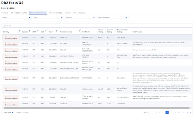Open the SYSPLEX filter dropdown
The width and height of the screenshot is (194, 116).
pos(16,17)
